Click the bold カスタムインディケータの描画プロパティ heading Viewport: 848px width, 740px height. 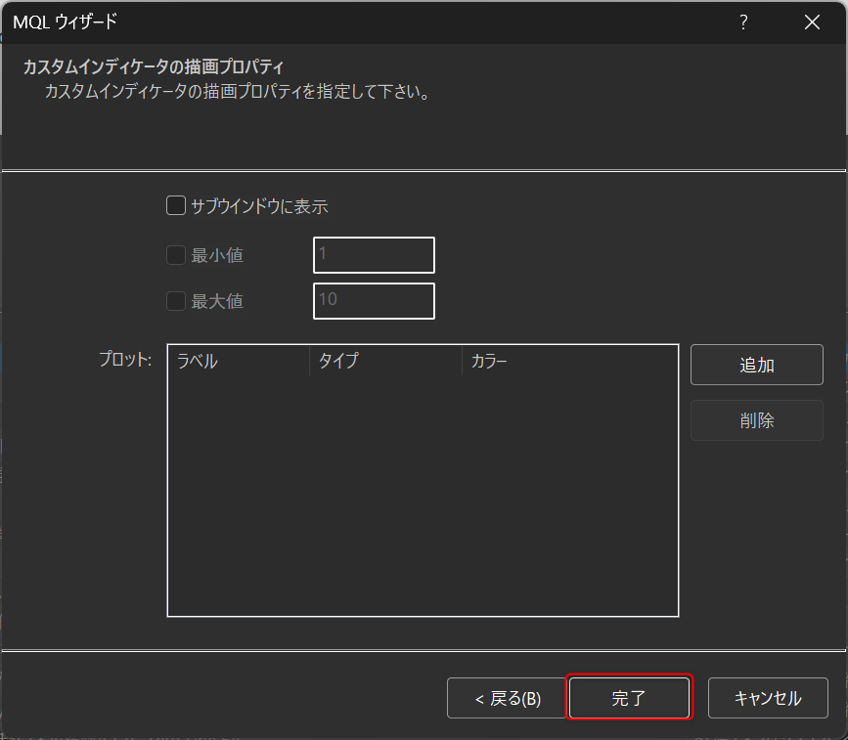point(154,68)
